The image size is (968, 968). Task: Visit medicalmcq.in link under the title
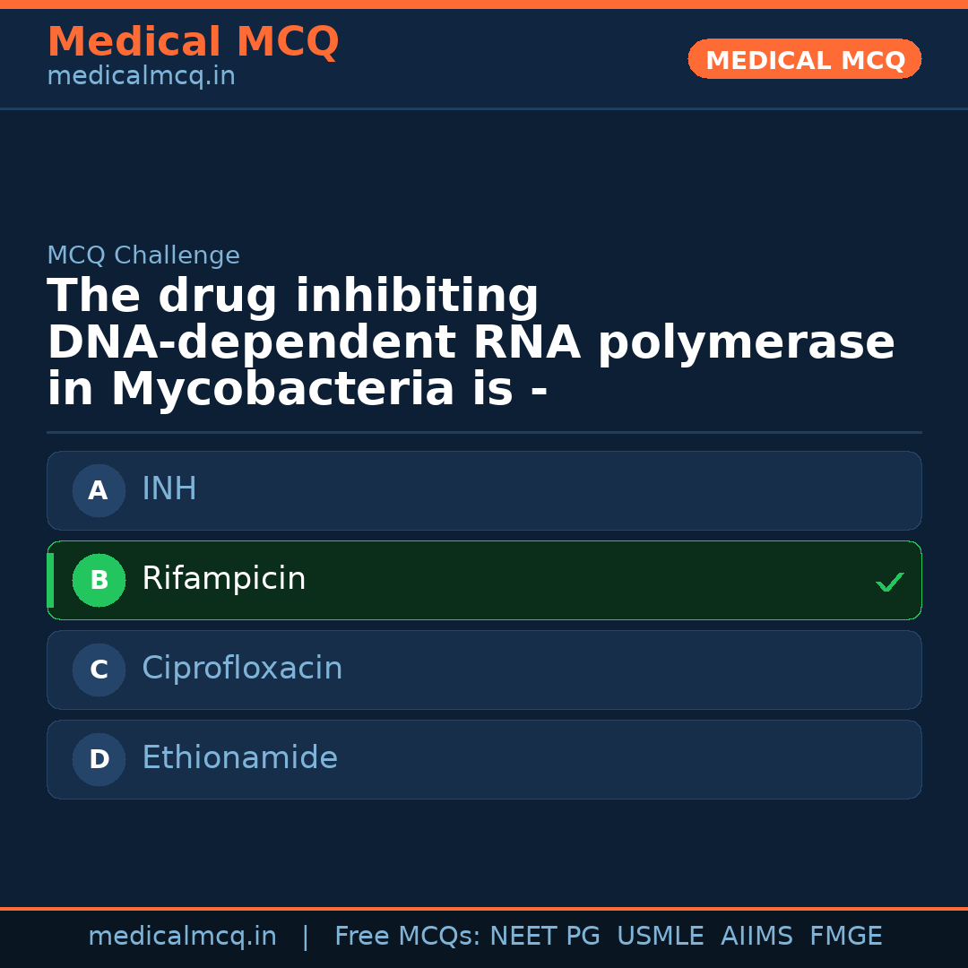tap(141, 77)
